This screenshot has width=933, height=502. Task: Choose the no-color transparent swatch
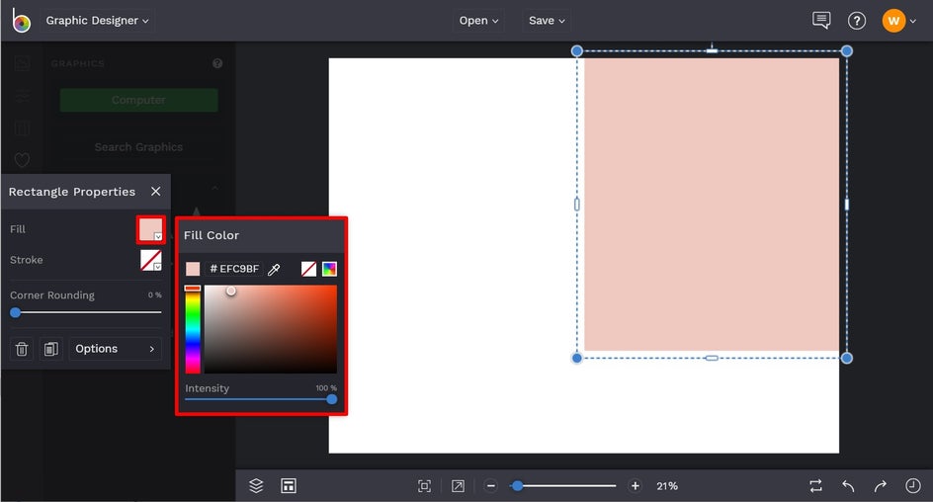(308, 269)
